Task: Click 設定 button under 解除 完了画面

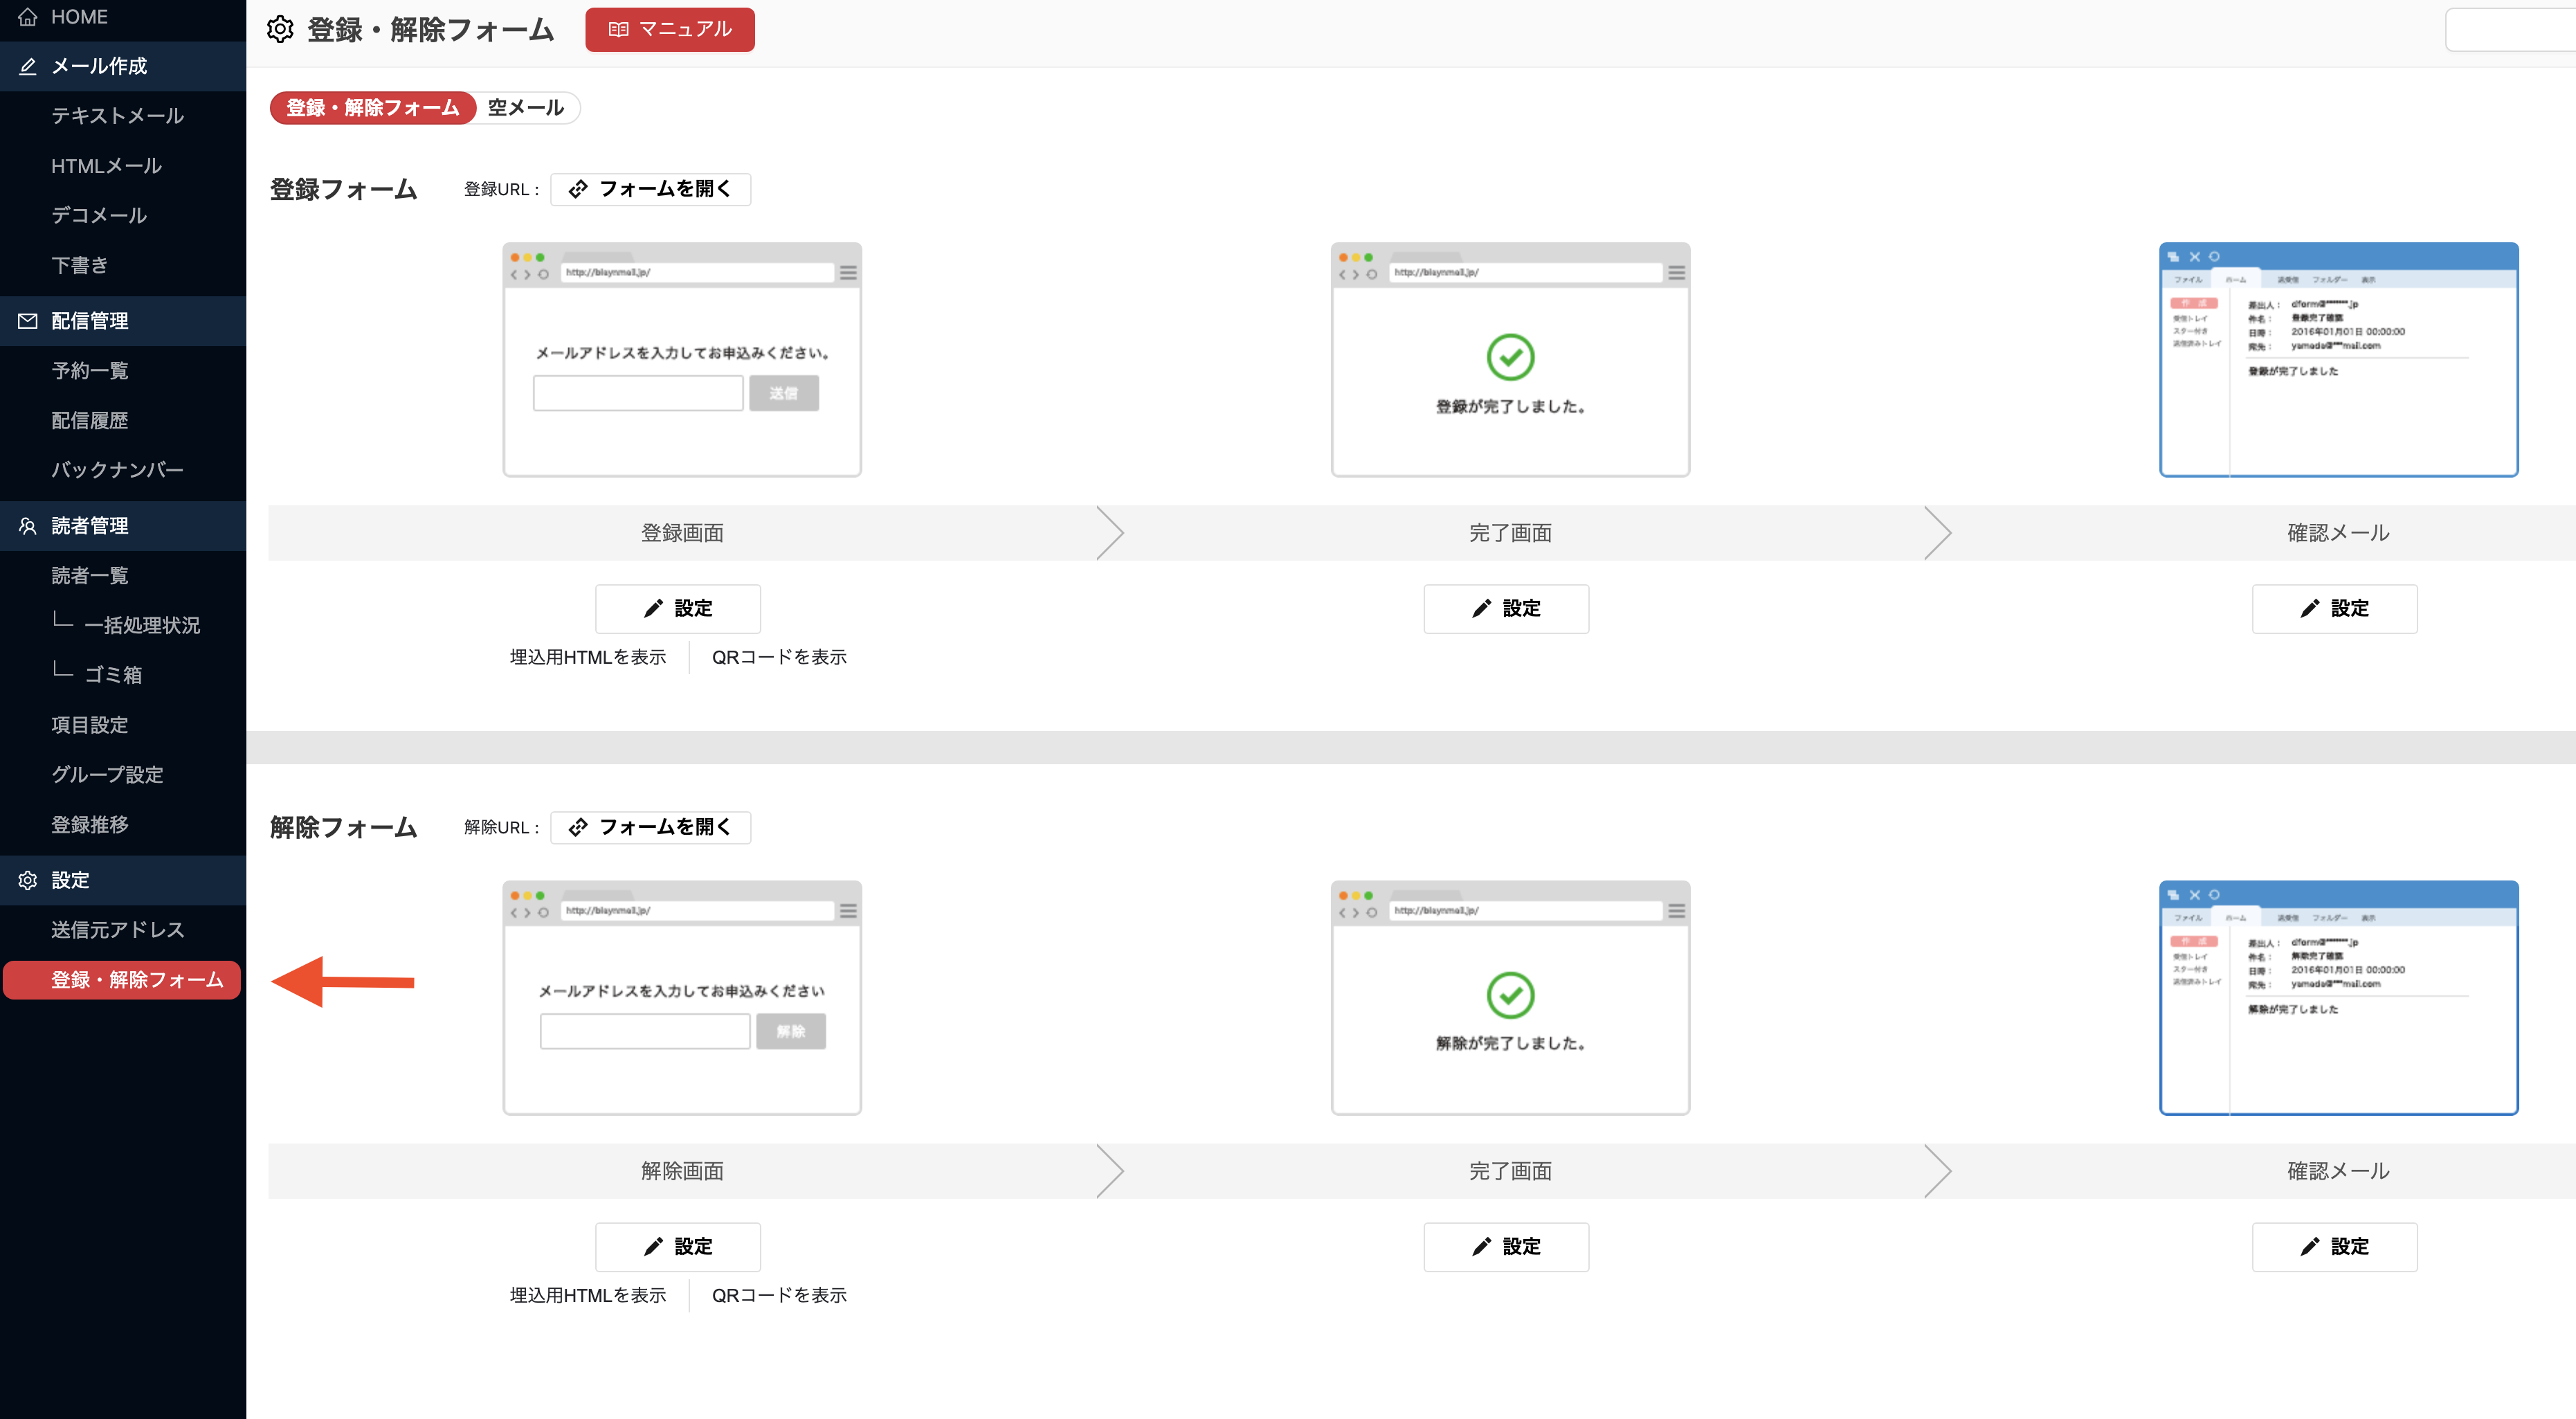Action: coord(1506,1247)
